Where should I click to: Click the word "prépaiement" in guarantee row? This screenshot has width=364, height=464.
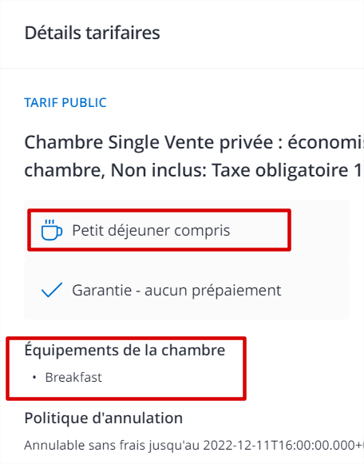click(236, 291)
